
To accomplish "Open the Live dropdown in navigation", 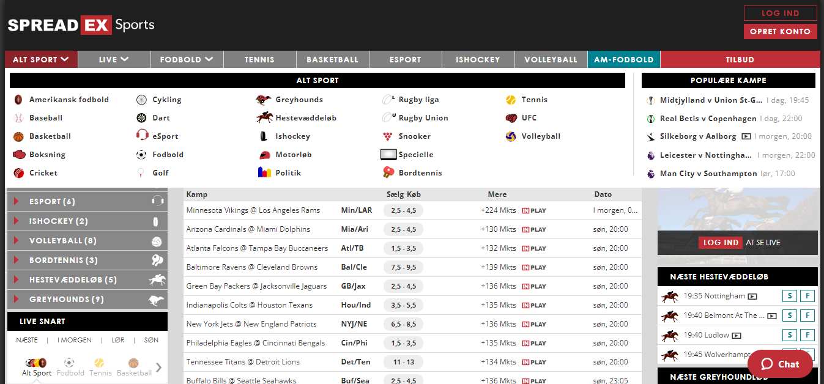I will (114, 59).
